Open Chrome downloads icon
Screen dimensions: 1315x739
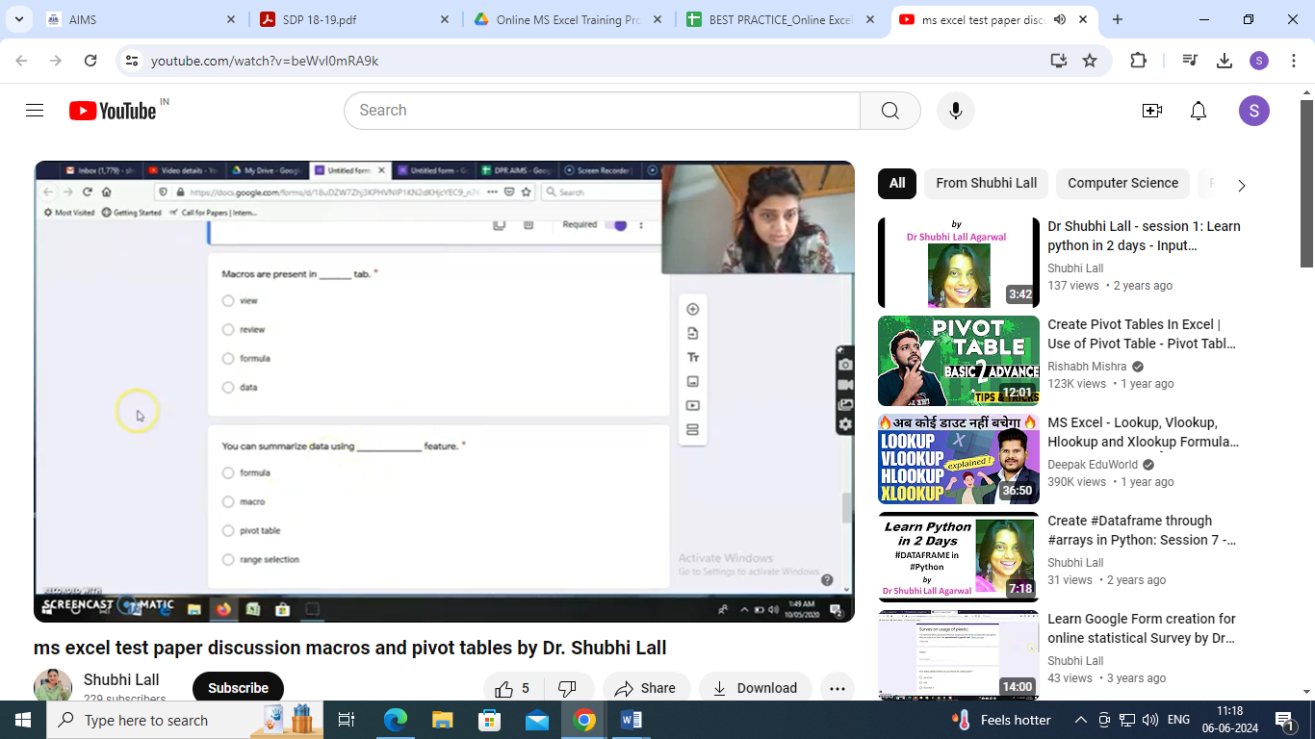pos(1225,61)
